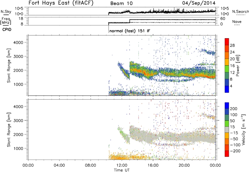
Task: Click the '1000' label in the velocity panel
Action: click(x=18, y=148)
